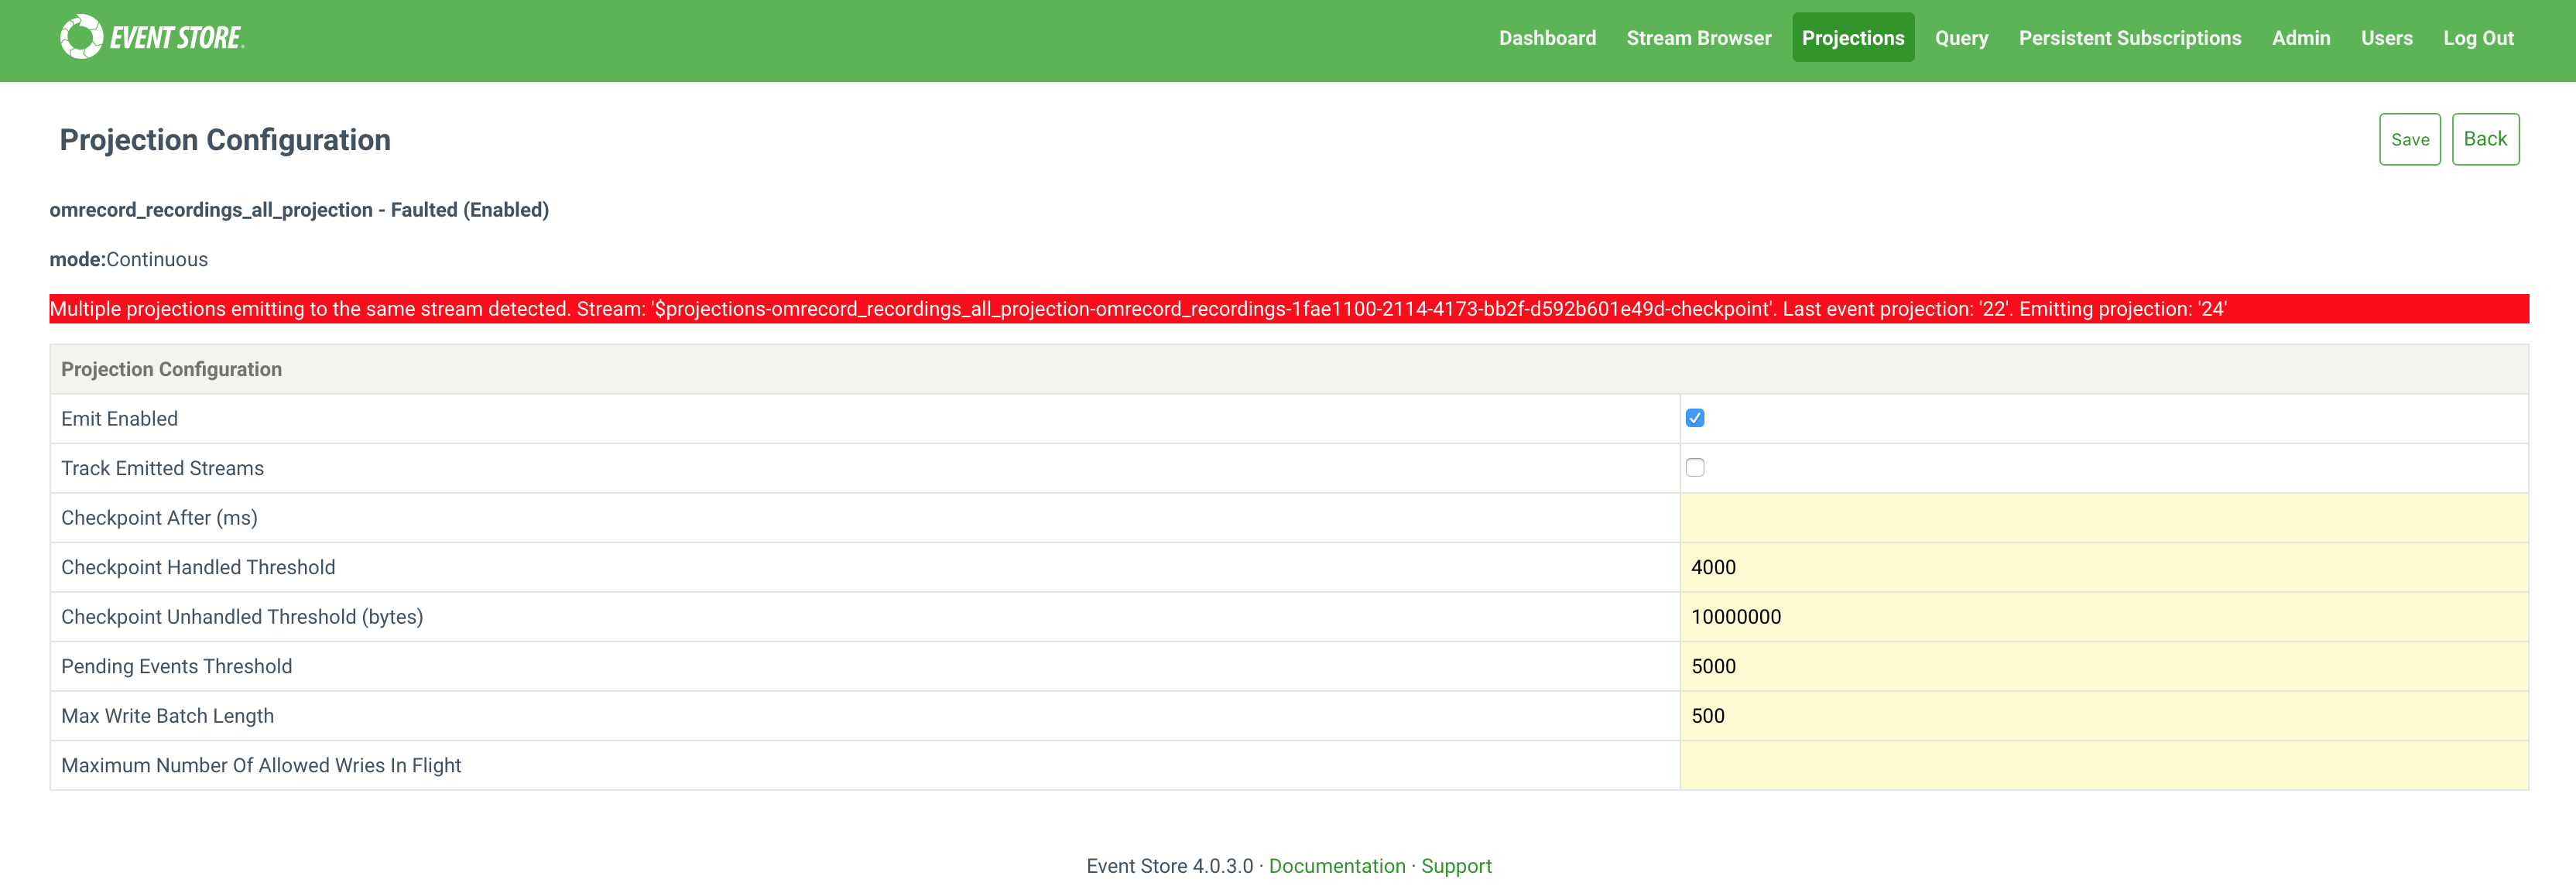
Task: Open the Dashboard page
Action: pos(1547,38)
